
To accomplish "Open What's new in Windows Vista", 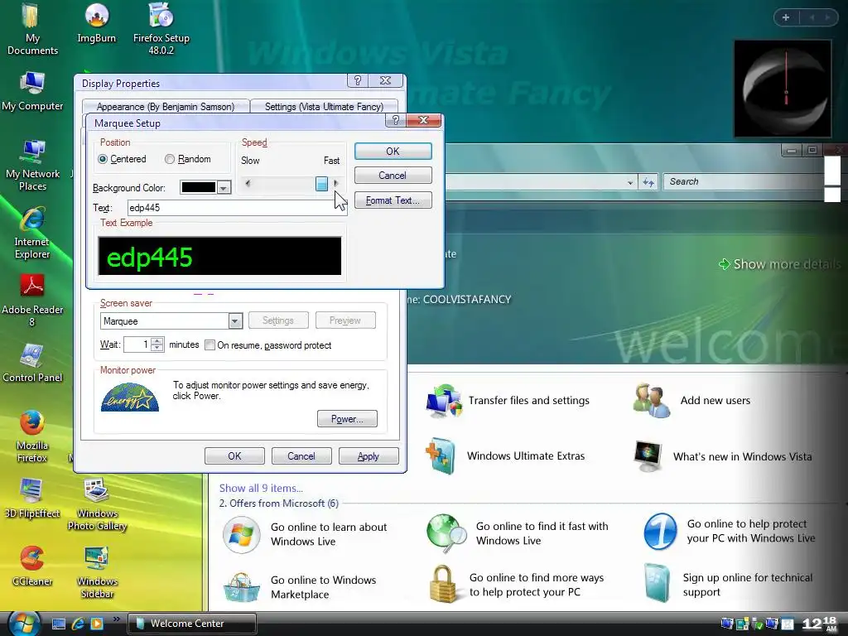I will [x=723, y=456].
